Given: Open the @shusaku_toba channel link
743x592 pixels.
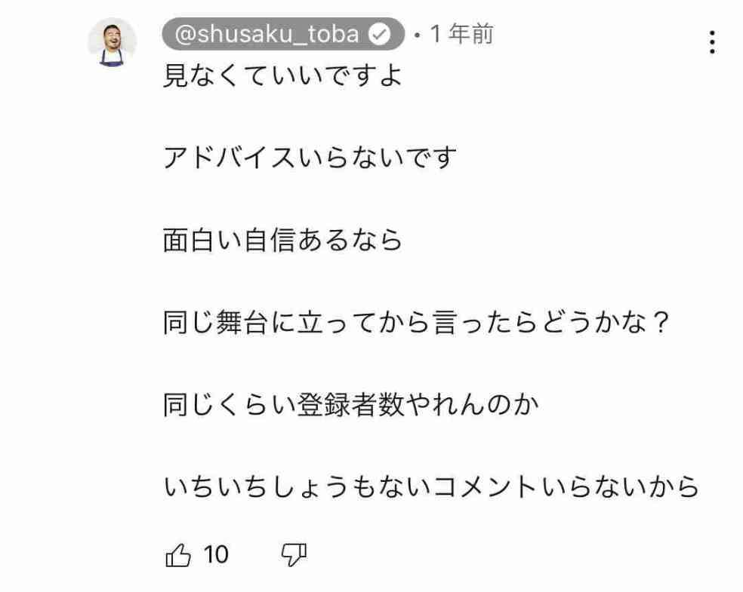Looking at the screenshot, I should (x=269, y=35).
